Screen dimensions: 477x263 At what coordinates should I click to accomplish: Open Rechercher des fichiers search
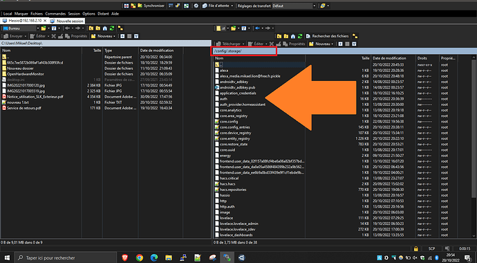point(327,36)
